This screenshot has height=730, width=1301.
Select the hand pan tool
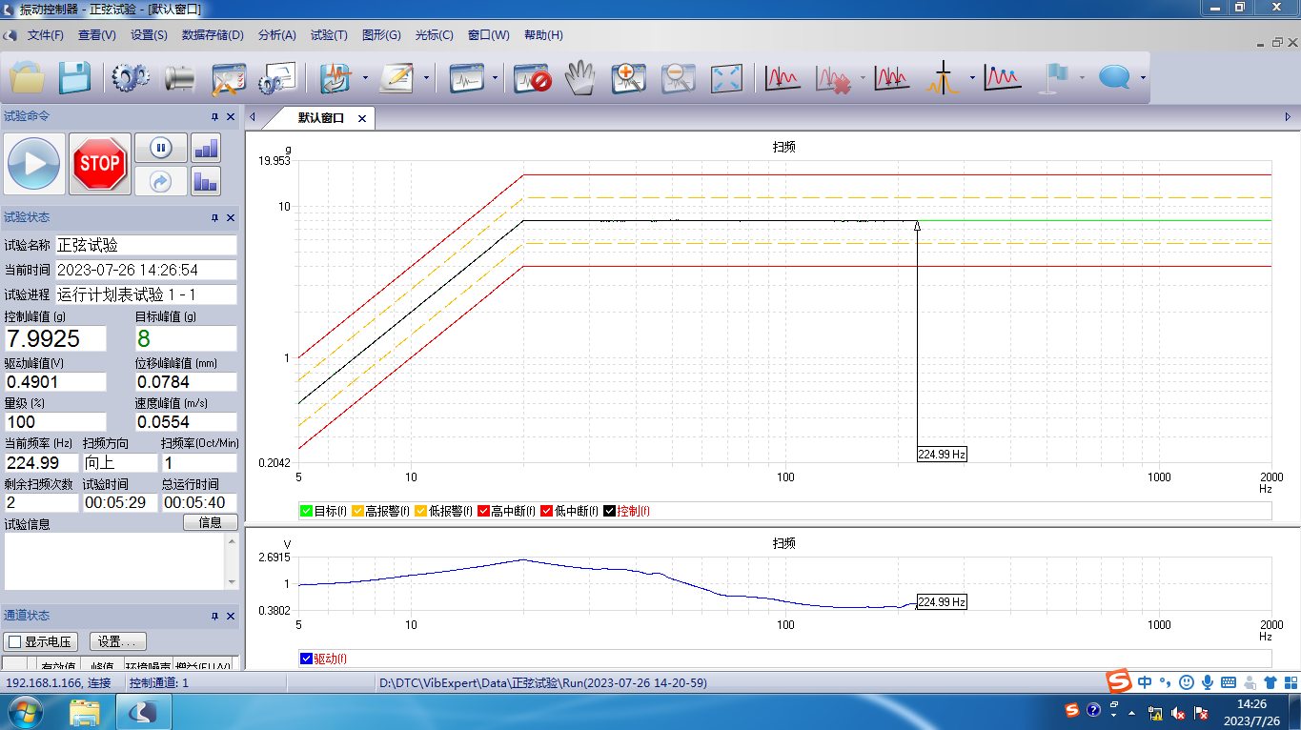[580, 77]
